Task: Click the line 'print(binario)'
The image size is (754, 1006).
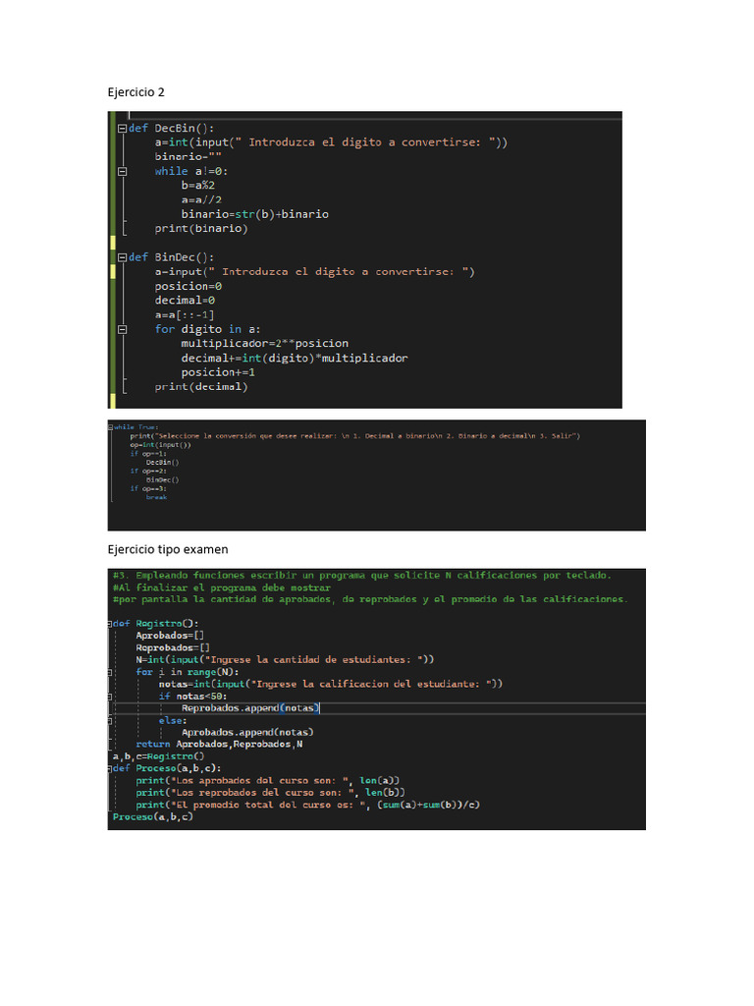Action: point(200,228)
